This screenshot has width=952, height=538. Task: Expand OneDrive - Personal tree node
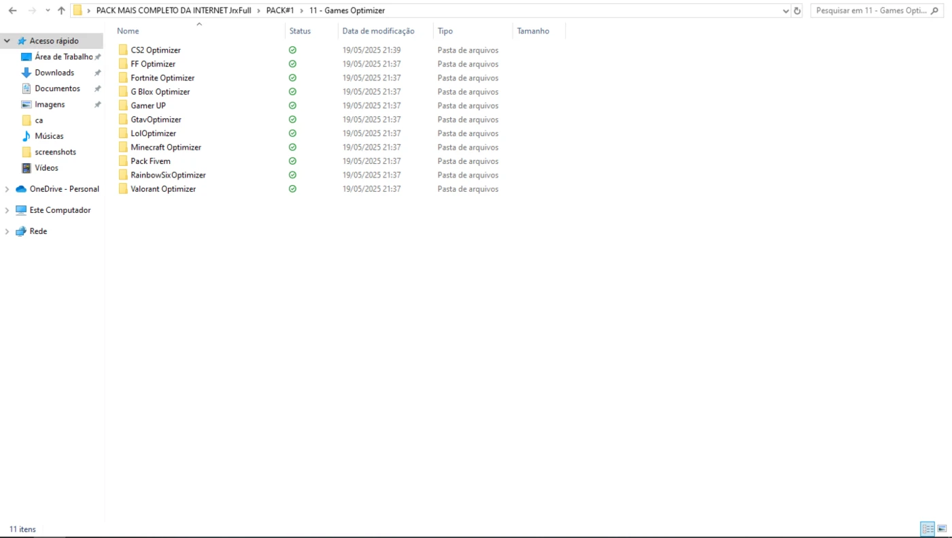[x=7, y=189]
